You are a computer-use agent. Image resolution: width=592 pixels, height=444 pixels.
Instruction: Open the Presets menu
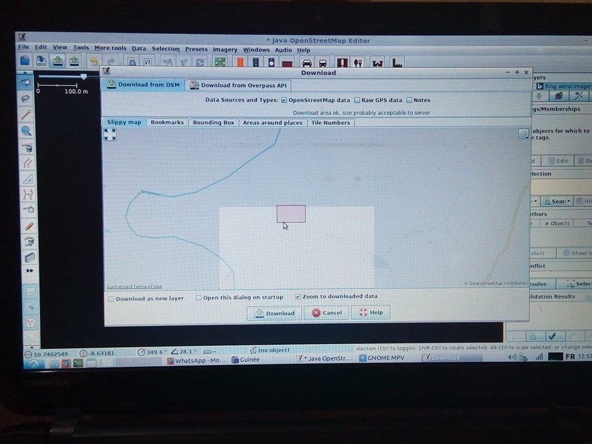[x=196, y=49]
